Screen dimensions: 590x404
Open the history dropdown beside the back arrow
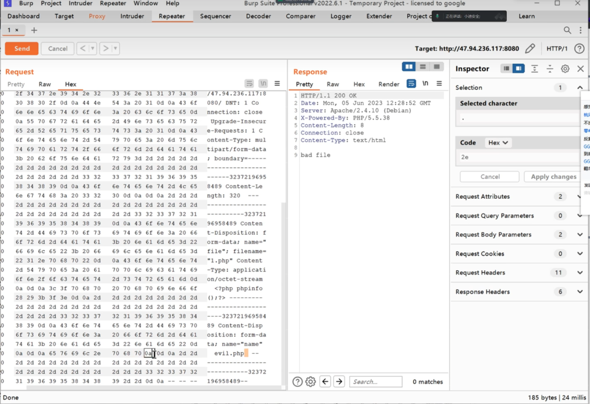point(93,48)
